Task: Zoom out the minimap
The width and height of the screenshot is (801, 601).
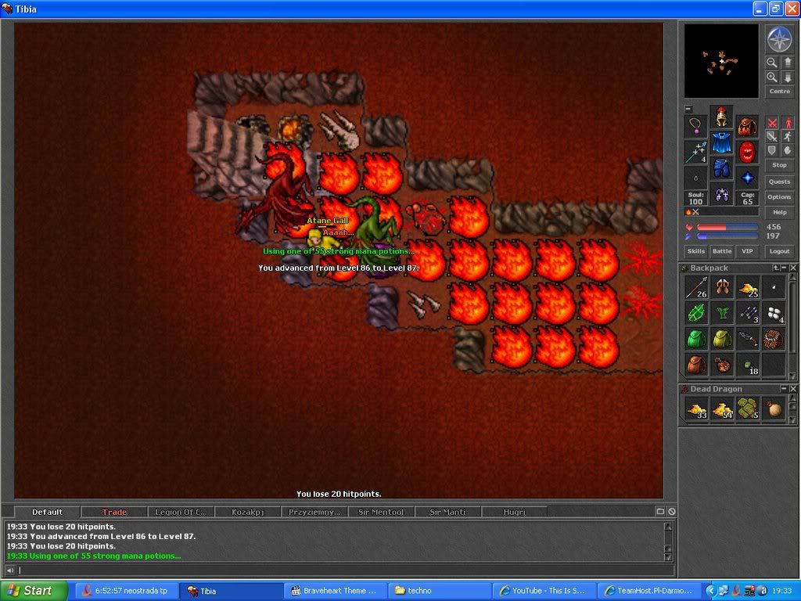Action: tap(771, 63)
